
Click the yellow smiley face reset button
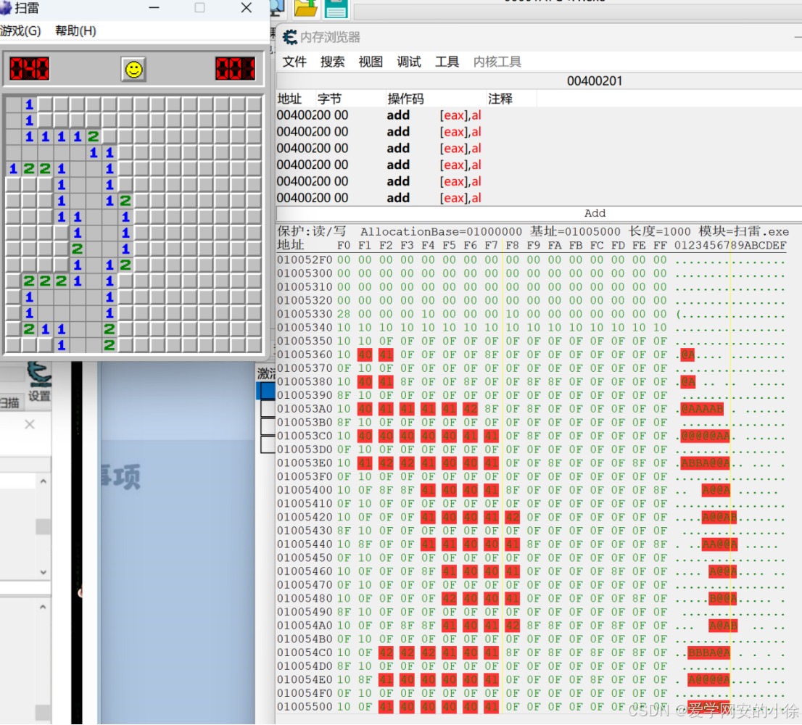(134, 69)
